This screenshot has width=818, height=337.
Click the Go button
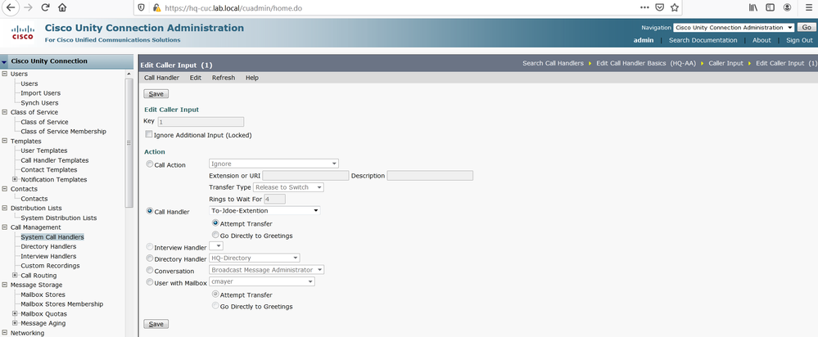click(x=807, y=28)
